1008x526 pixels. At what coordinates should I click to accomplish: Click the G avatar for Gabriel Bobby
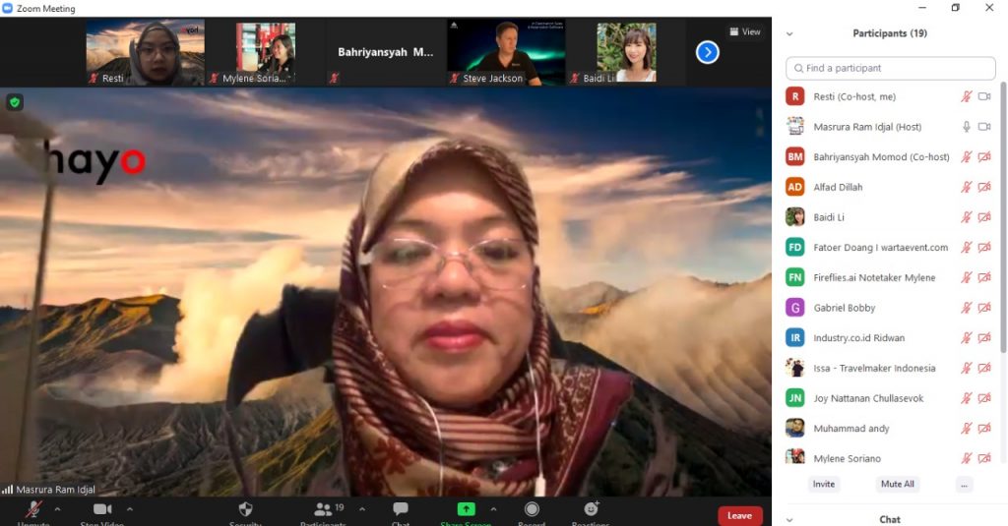[795, 308]
